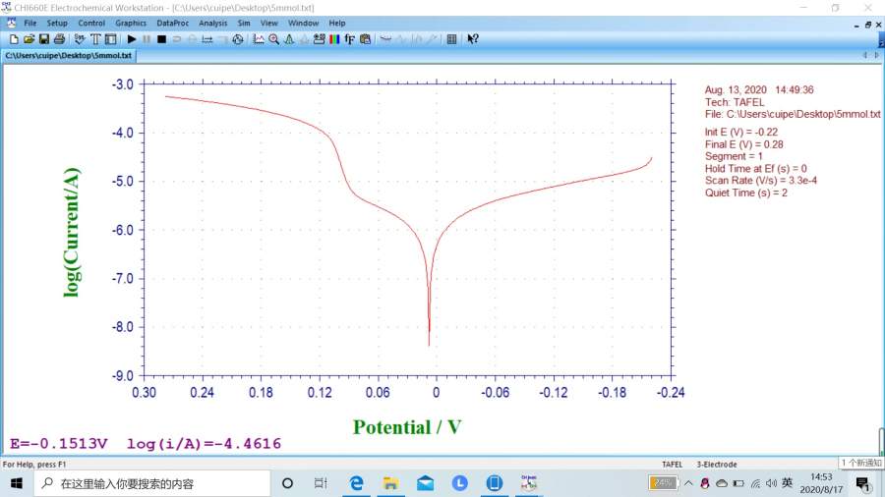Open the Setup menu
This screenshot has height=497, width=885.
click(57, 23)
